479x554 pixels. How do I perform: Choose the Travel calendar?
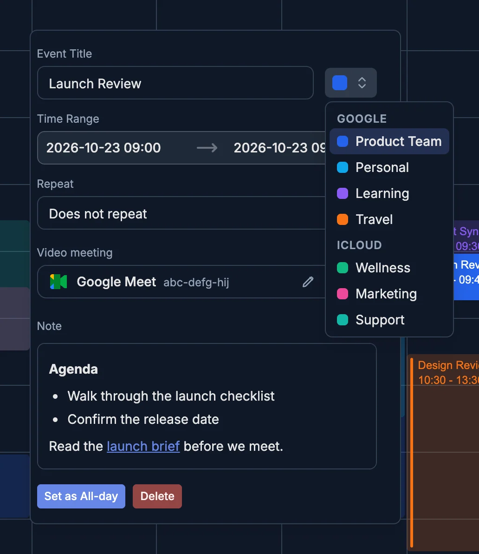[389, 219]
